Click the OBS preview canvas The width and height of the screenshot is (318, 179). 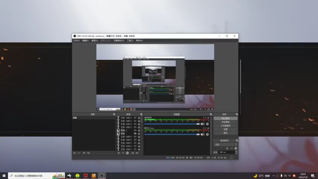(155, 77)
